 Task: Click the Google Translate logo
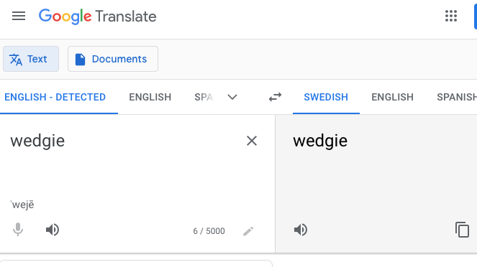click(97, 17)
